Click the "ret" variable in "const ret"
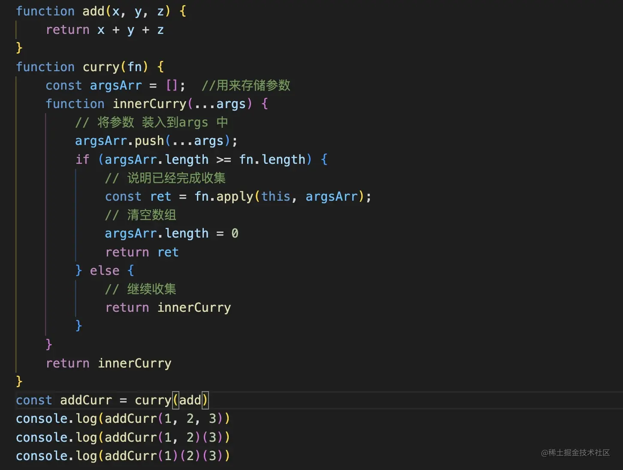The width and height of the screenshot is (623, 470). [x=160, y=196]
